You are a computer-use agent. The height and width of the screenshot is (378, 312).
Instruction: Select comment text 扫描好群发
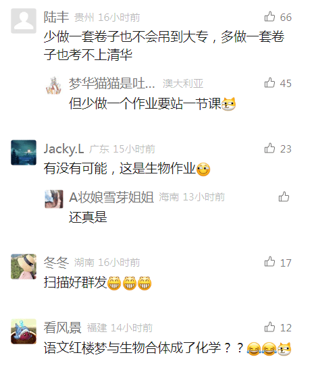click(75, 282)
